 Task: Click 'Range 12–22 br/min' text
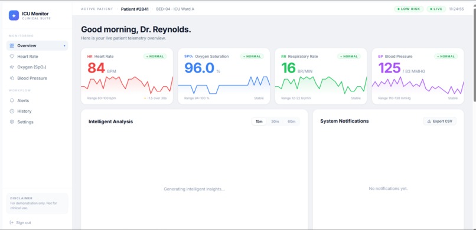pyautogui.click(x=296, y=98)
